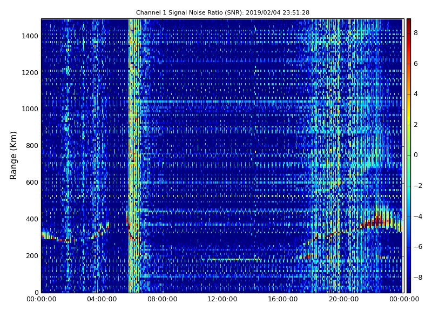Click the colorbar label −2
Viewport: 432px width, 324px height.
coord(418,186)
